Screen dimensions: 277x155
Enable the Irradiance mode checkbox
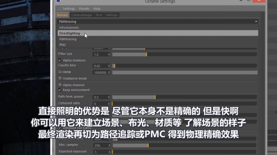(60, 78)
